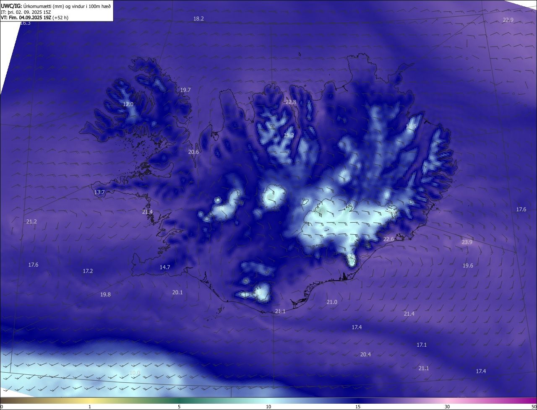Click the UWC/IG map title line
Image resolution: width=537 pixels, height=410 pixels.
[56, 7]
